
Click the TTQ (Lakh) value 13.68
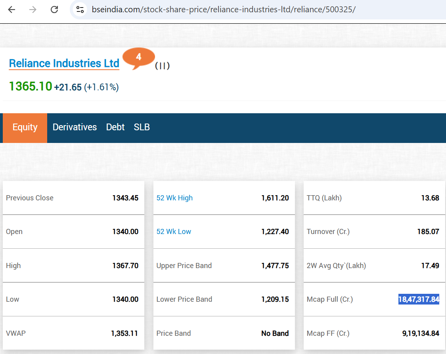pyautogui.click(x=430, y=198)
